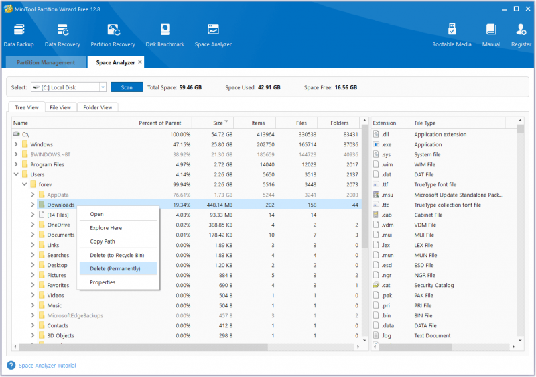This screenshot has width=536, height=377.
Task: Open Space Analyzer from the toolbar
Action: [x=213, y=36]
